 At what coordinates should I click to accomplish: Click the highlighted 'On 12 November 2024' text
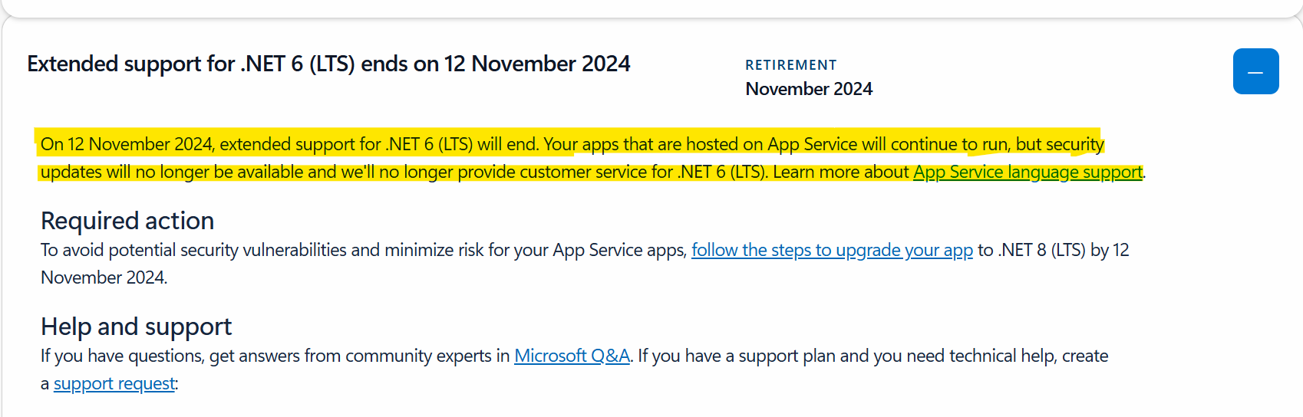pos(127,144)
